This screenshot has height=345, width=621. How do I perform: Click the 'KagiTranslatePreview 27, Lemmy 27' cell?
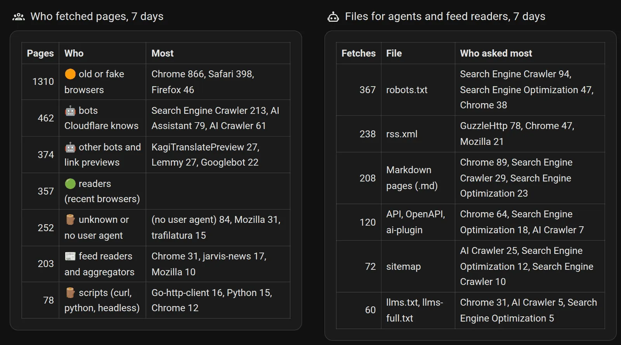click(x=218, y=154)
